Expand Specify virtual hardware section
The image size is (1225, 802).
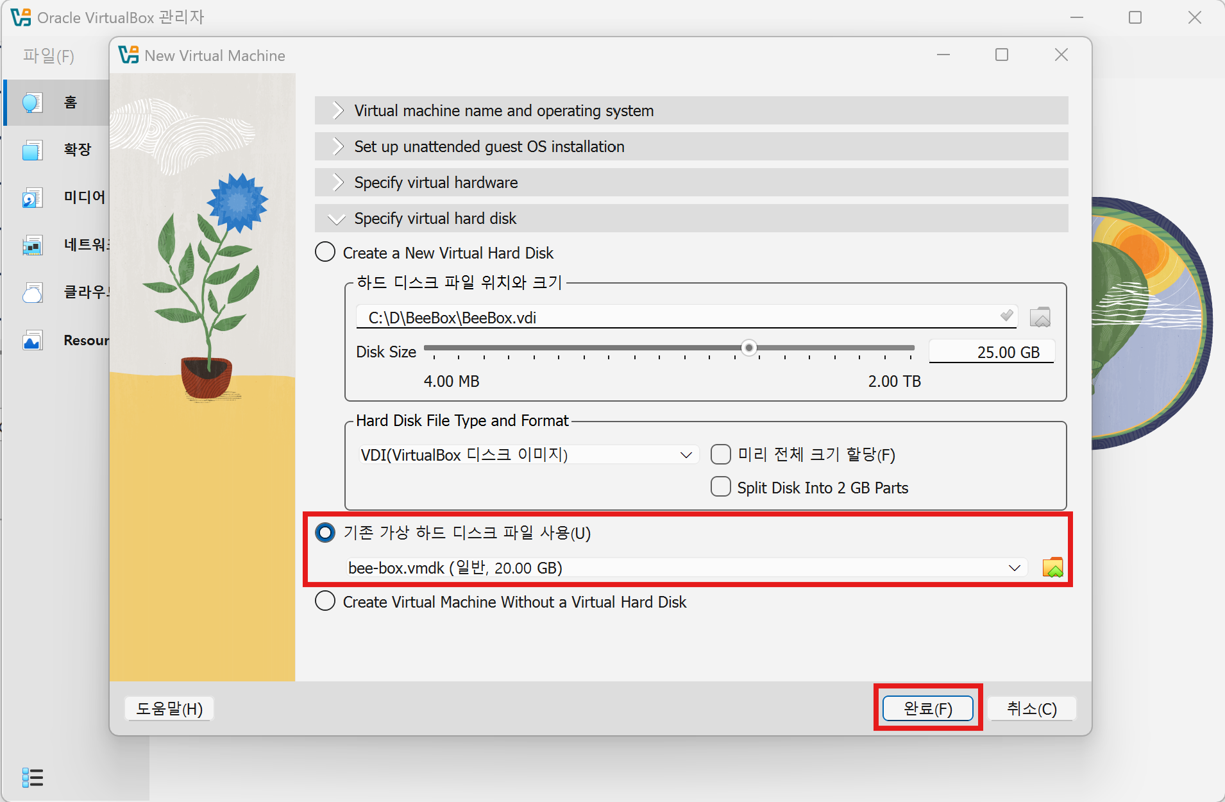coord(691,182)
